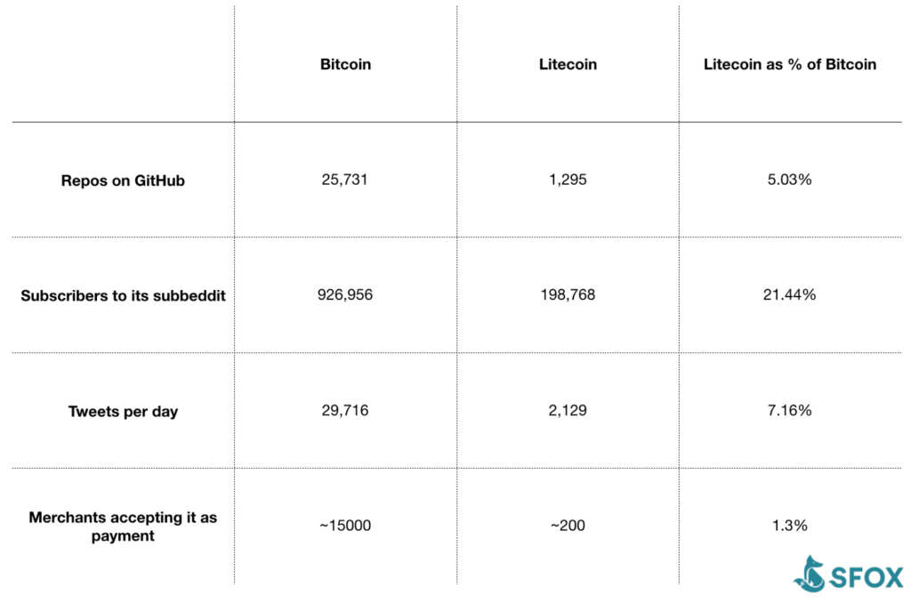Select the 'Repos on GitHub' row label
The height and width of the screenshot is (603, 911).
tap(123, 181)
